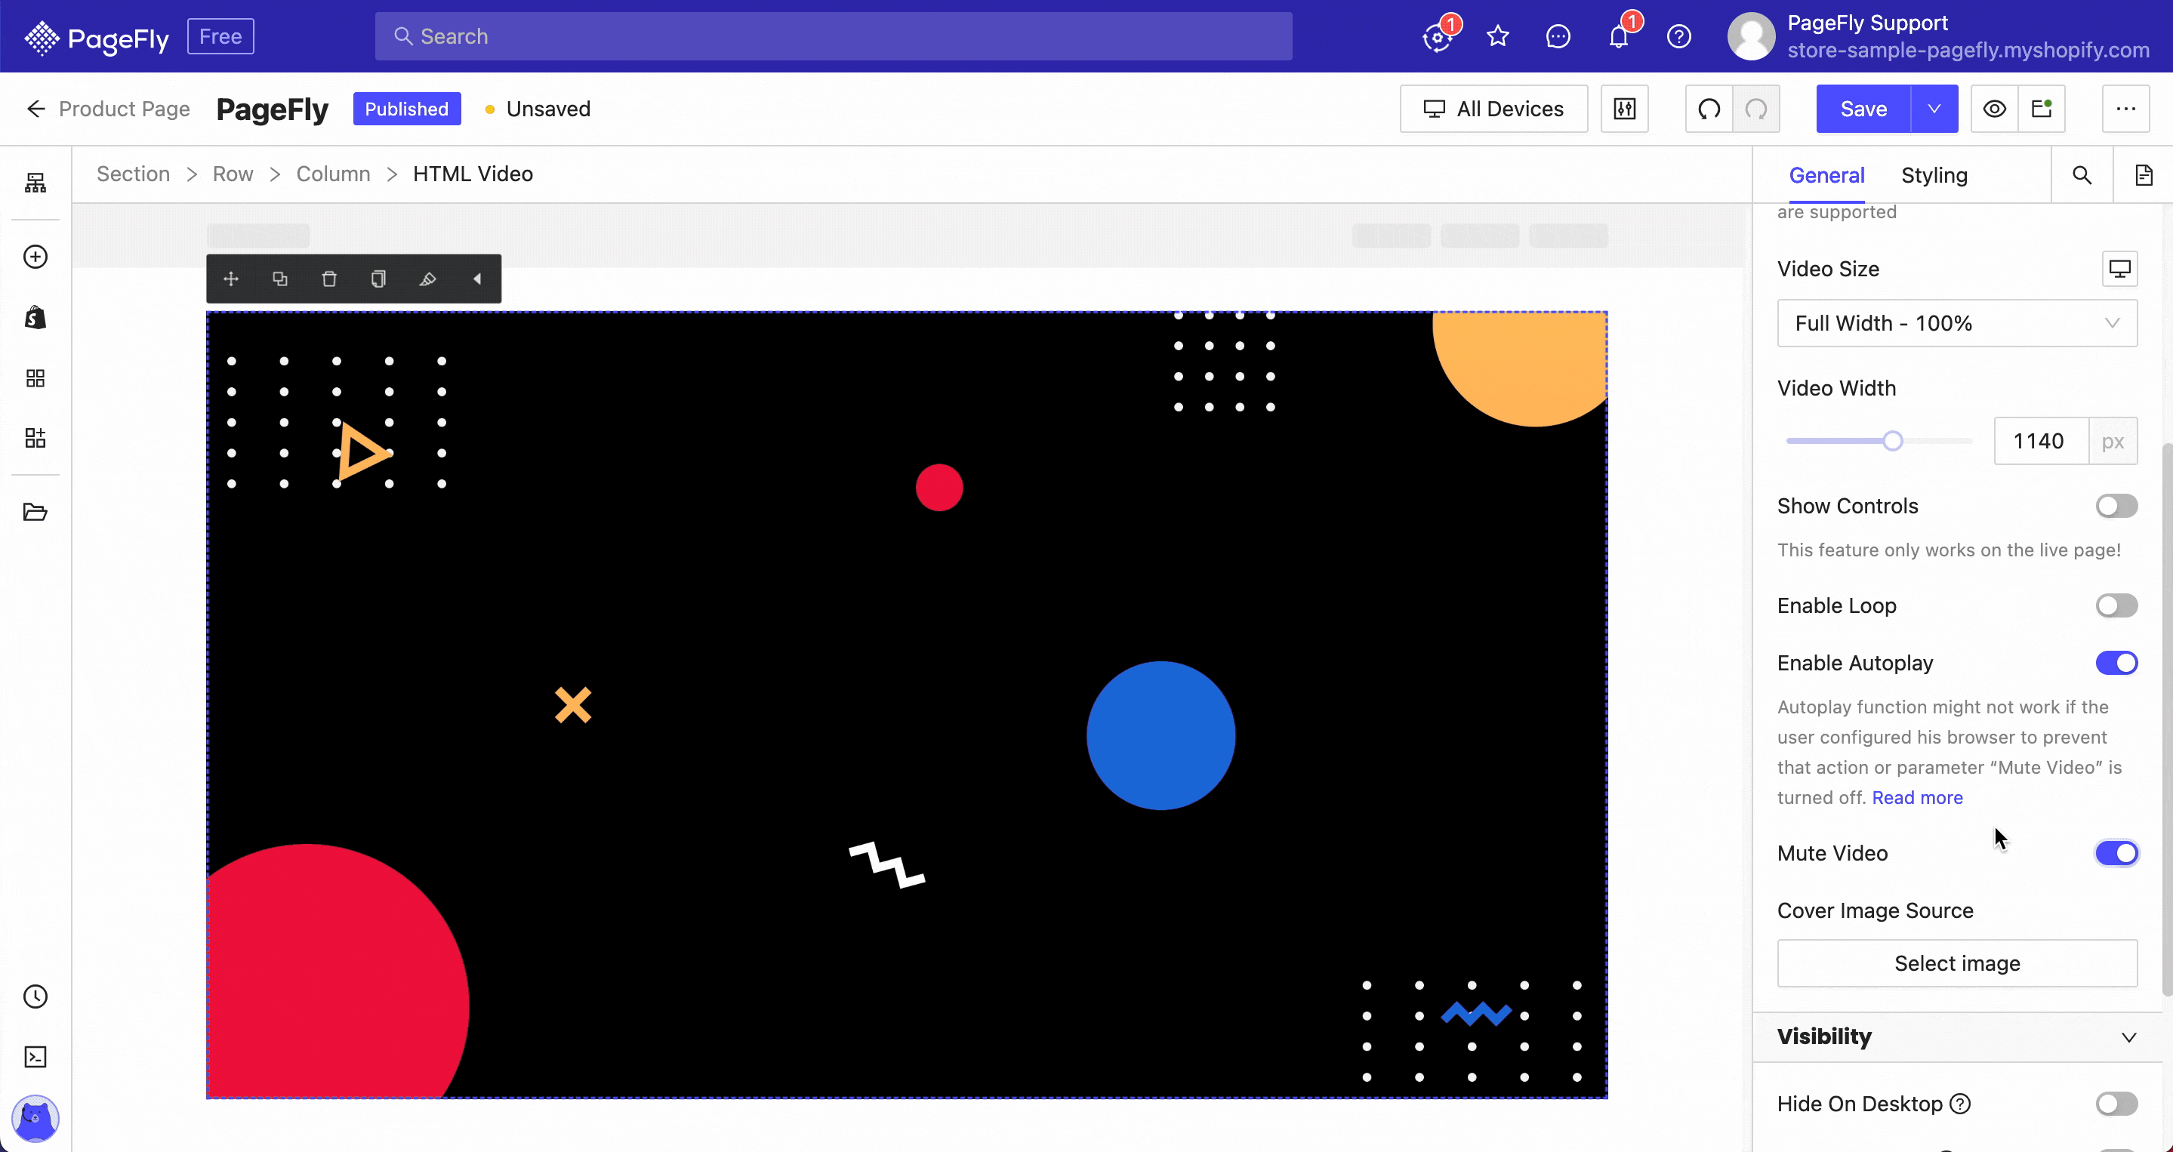The width and height of the screenshot is (2173, 1152).
Task: Open the All Devices selector
Action: pos(1493,109)
